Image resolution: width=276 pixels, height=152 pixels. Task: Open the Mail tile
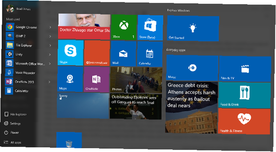pos(123,53)
